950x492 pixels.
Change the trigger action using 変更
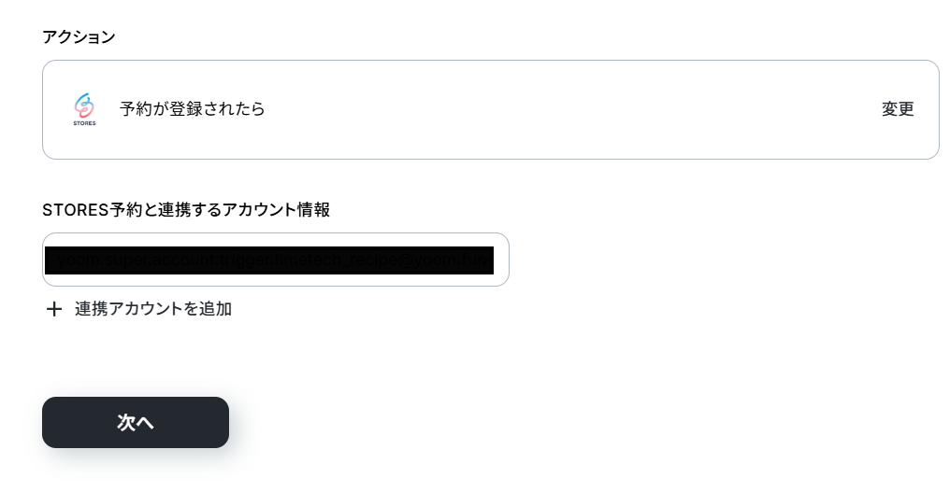point(898,109)
